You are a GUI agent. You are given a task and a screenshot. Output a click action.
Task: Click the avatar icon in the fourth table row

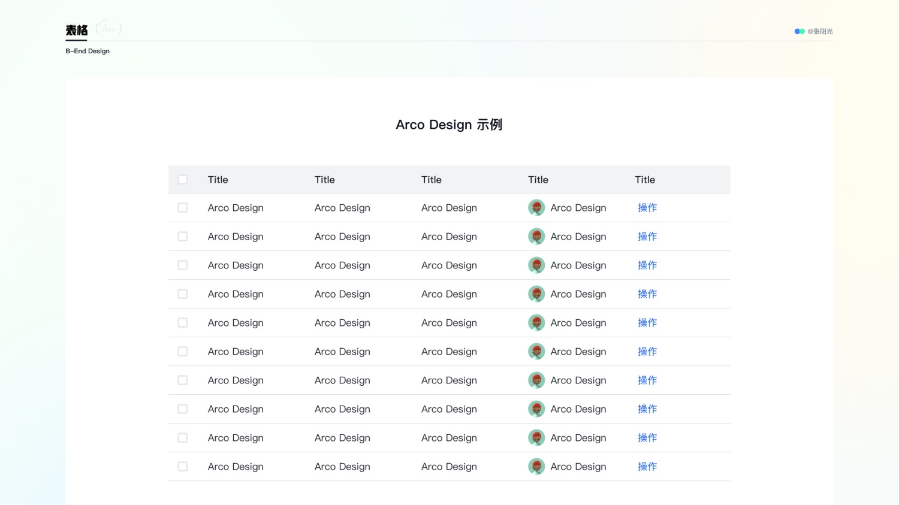(536, 294)
